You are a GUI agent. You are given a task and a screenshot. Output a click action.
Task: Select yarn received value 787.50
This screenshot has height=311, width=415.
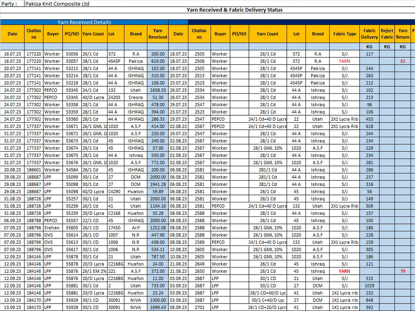[x=158, y=257]
